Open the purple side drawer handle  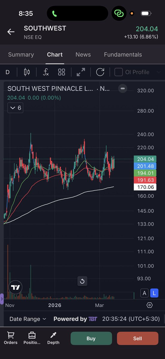[x=2, y=299]
